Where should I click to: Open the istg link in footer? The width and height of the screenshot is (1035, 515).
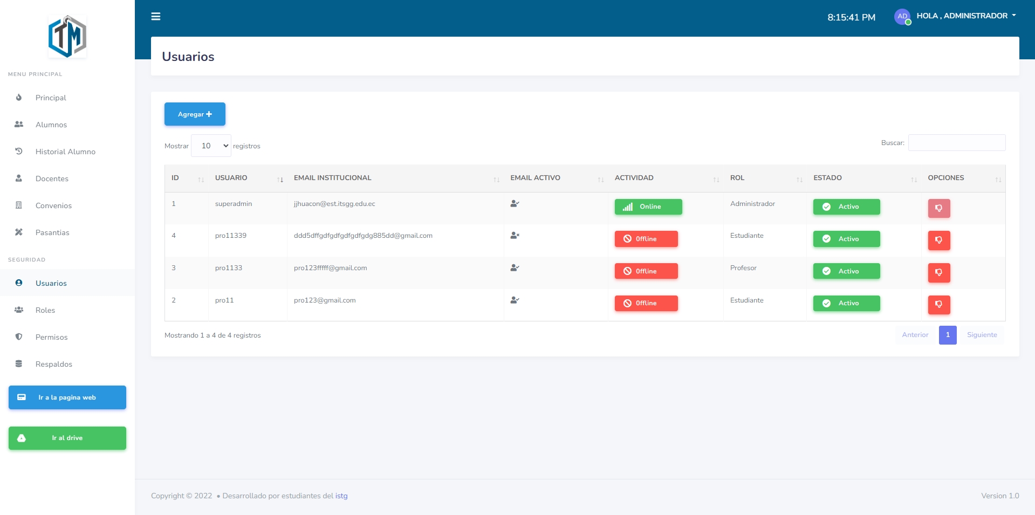point(341,496)
